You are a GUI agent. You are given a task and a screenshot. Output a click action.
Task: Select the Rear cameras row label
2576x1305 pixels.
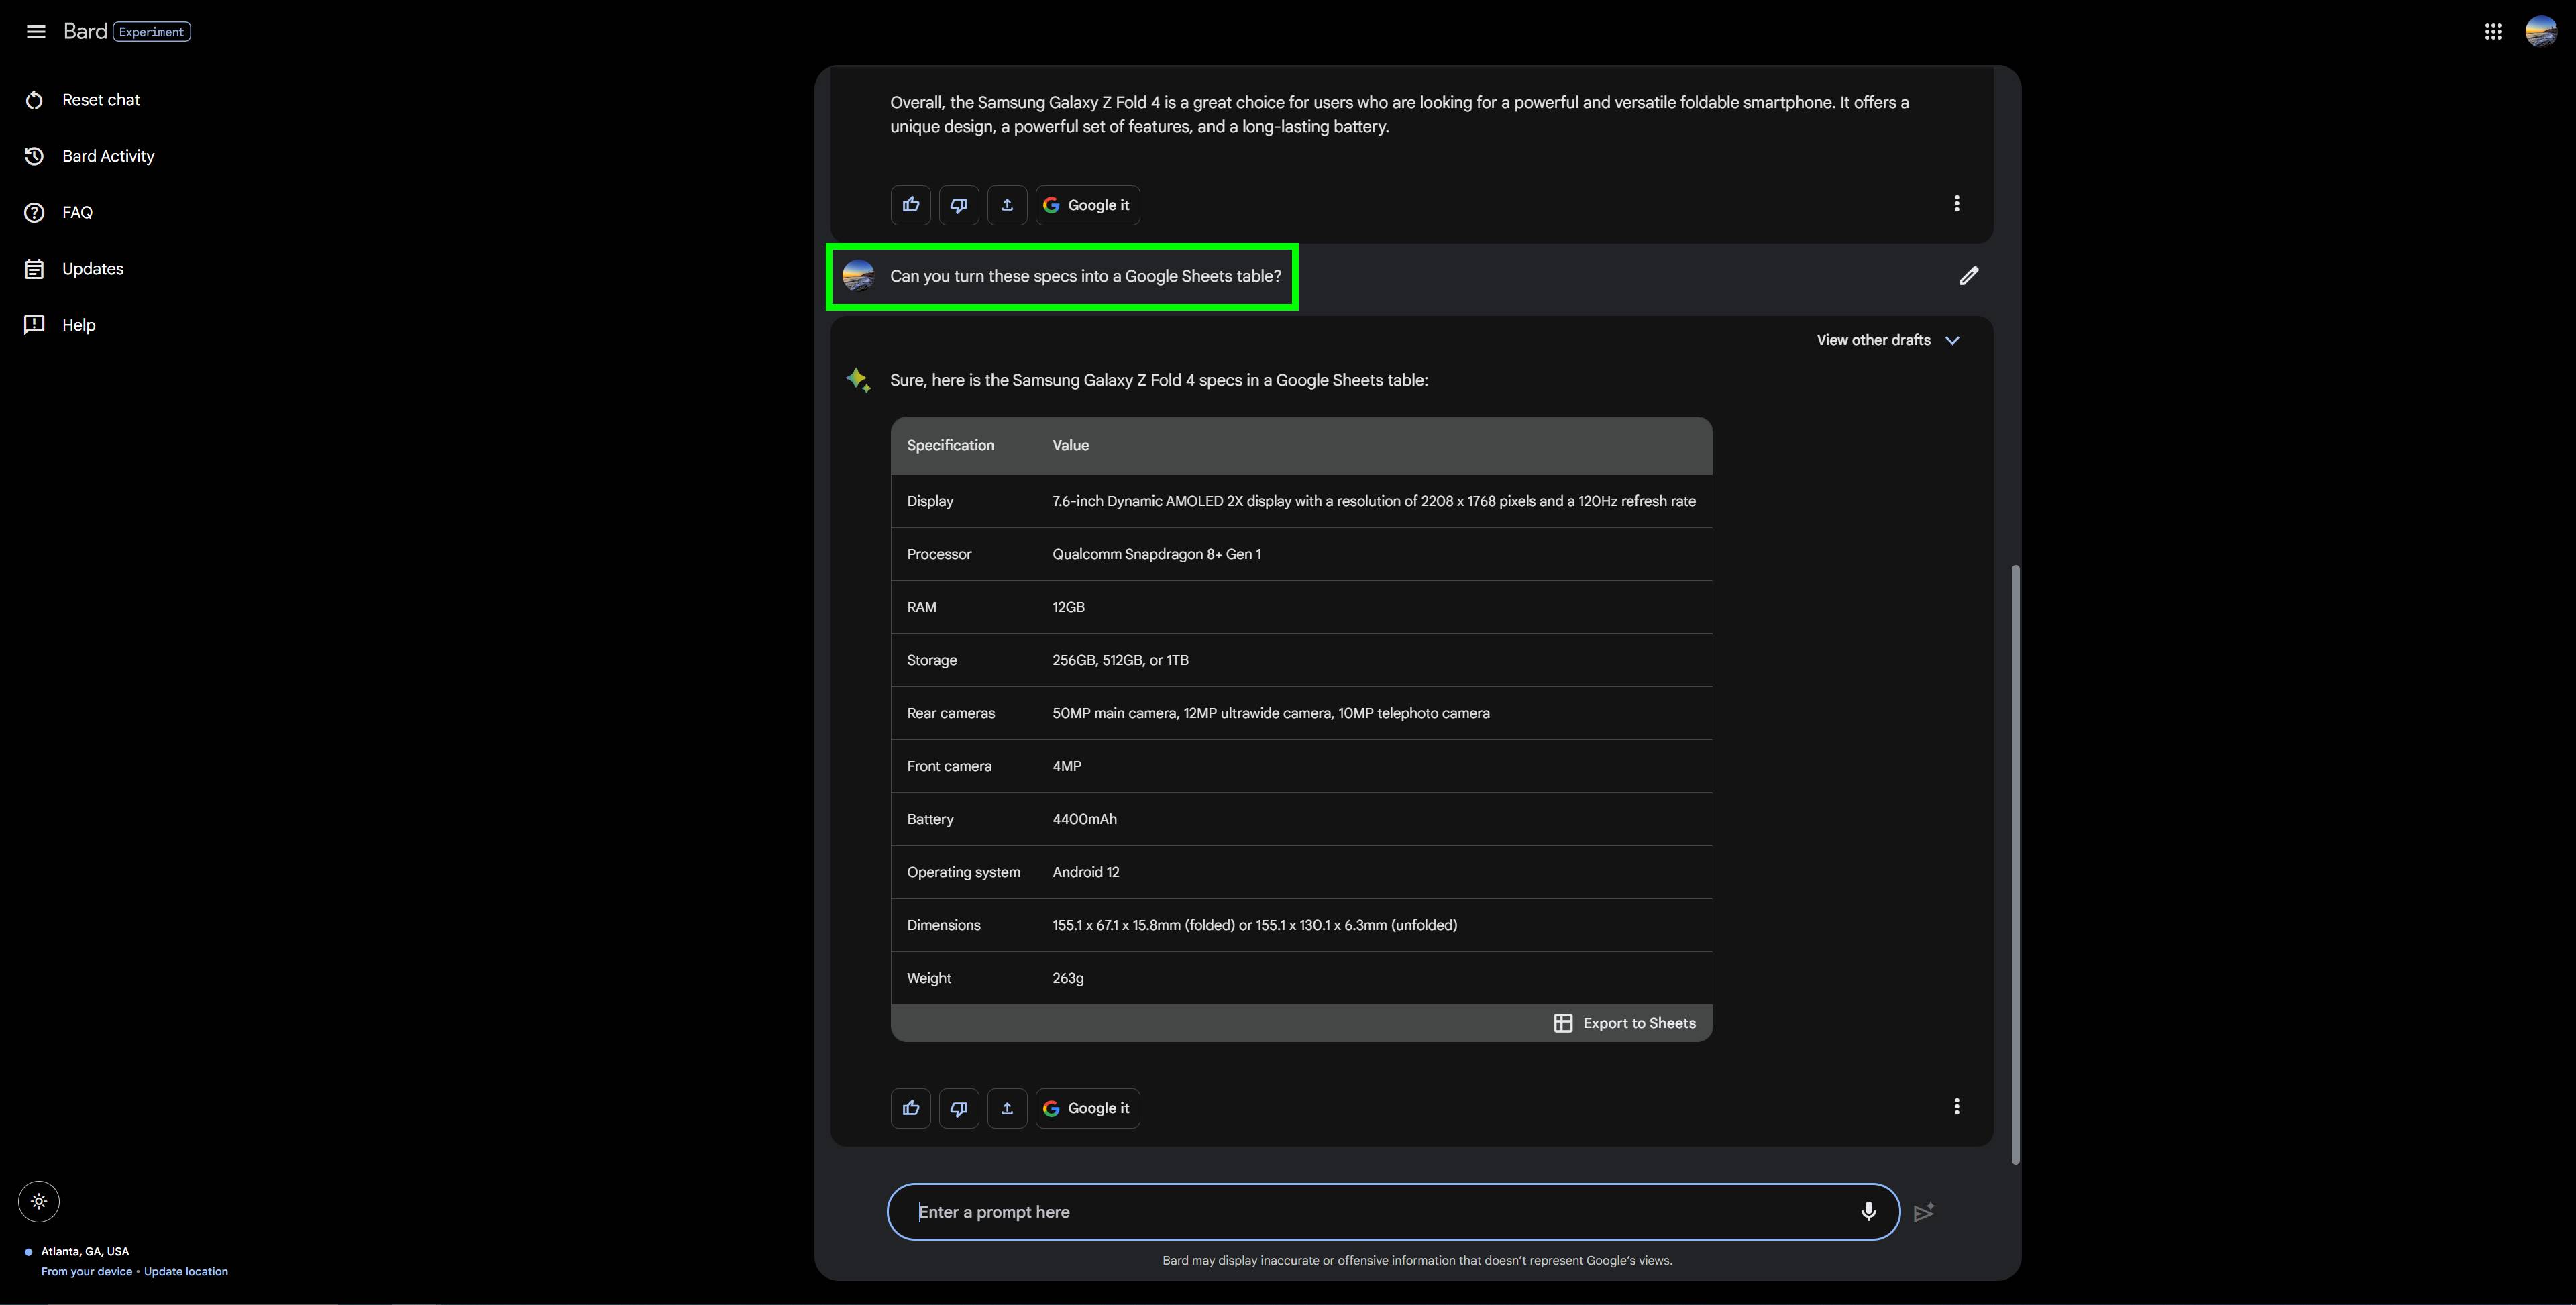(x=951, y=713)
